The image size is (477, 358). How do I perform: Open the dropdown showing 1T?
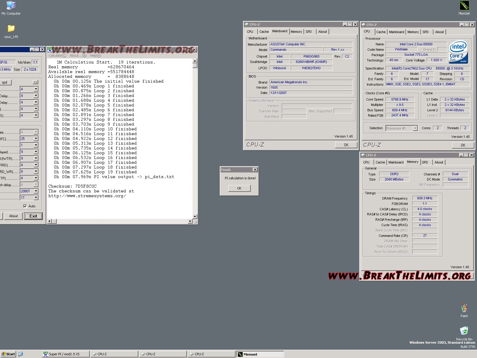coord(36,198)
